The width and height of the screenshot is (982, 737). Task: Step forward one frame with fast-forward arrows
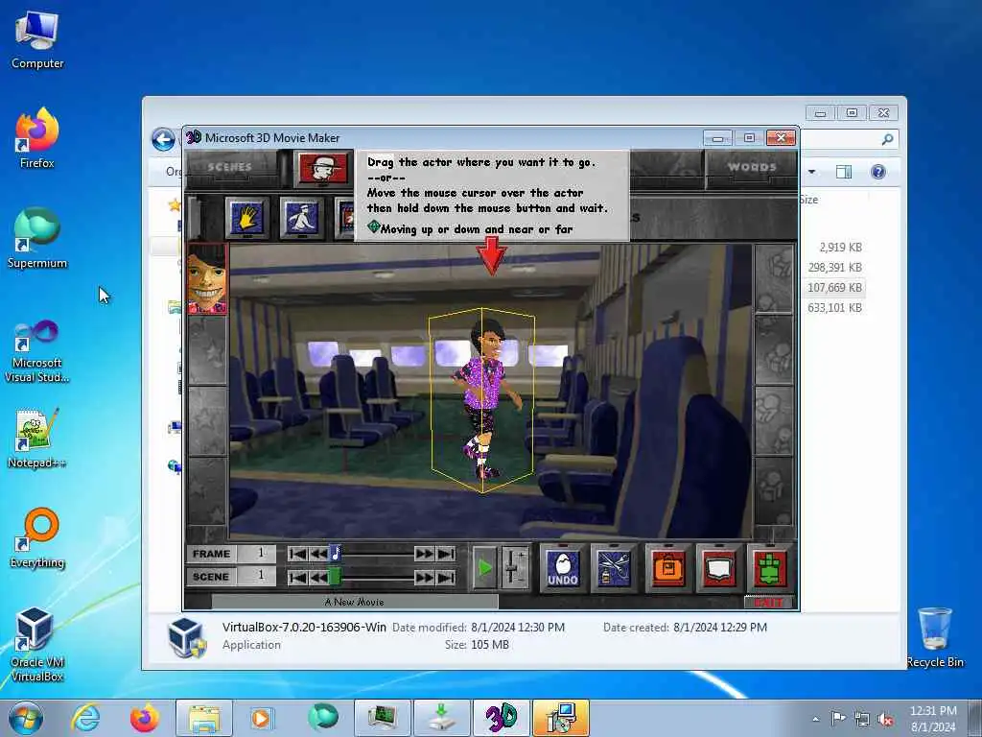tap(424, 554)
